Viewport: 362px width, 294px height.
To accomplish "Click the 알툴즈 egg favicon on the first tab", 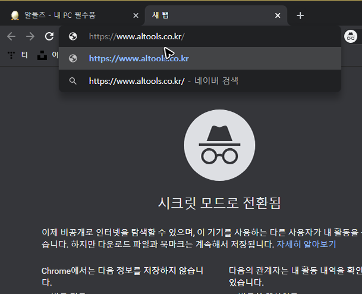I will point(15,15).
